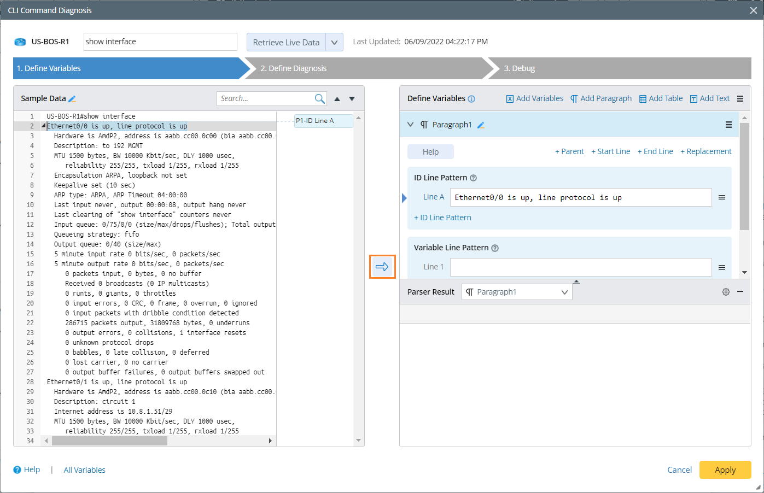
Task: Click the Variable Line Pattern Line 1 field
Action: pyautogui.click(x=580, y=267)
